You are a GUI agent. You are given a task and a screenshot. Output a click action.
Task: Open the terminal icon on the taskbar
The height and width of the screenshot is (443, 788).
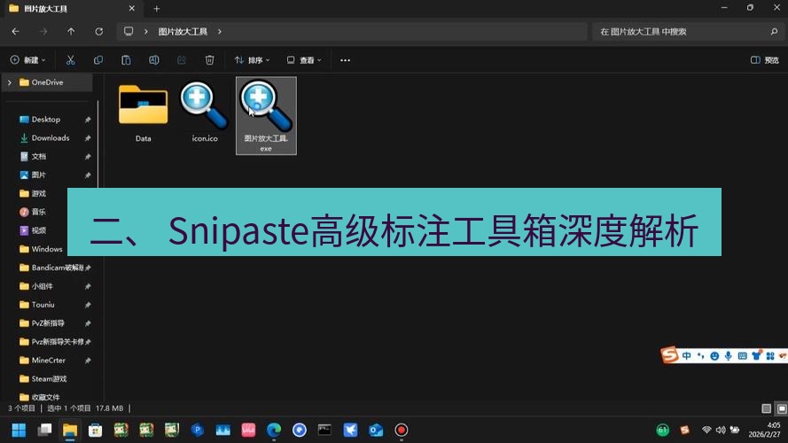pyautogui.click(x=324, y=430)
